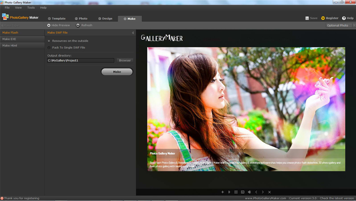This screenshot has height=201, width=356.
Task: Toggle Hide Preview option
Action: 59,25
